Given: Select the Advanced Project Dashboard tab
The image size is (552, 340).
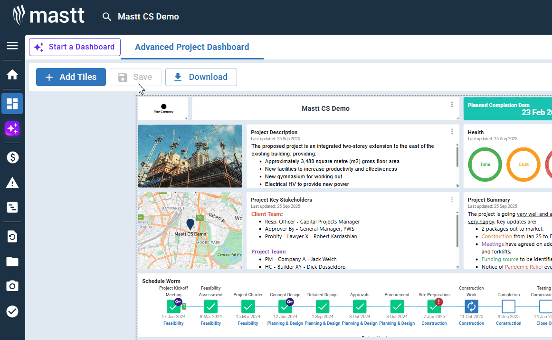Looking at the screenshot, I should pyautogui.click(x=192, y=47).
